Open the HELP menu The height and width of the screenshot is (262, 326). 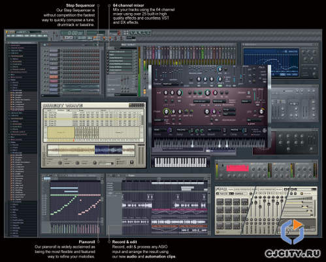(x=45, y=35)
